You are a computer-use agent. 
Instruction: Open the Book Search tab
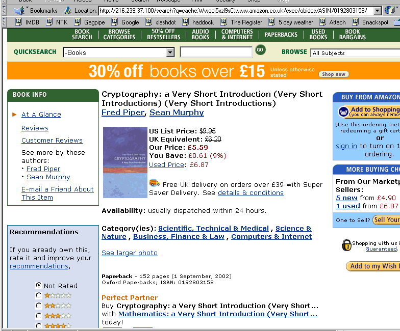pos(82,35)
